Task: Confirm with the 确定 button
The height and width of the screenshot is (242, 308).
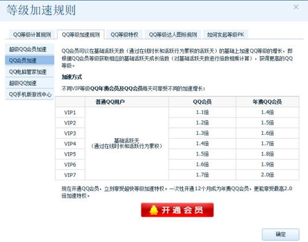Action: pos(280,234)
